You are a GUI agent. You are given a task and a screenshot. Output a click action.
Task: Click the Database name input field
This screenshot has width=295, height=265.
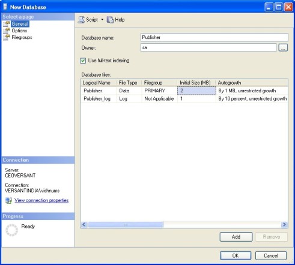pos(214,37)
